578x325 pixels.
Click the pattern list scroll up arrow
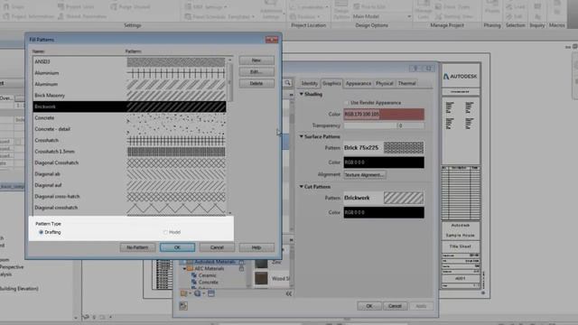click(x=230, y=60)
